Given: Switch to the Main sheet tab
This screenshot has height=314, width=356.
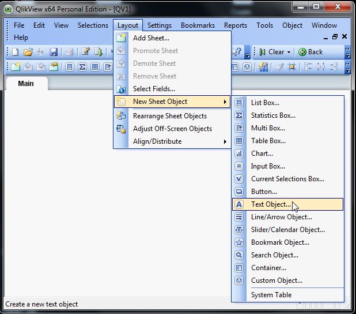Looking at the screenshot, I should [26, 84].
